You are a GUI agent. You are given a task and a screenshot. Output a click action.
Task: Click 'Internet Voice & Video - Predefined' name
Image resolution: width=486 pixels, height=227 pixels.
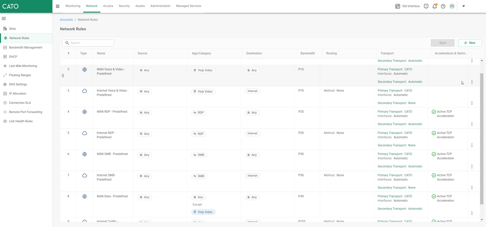point(113,92)
